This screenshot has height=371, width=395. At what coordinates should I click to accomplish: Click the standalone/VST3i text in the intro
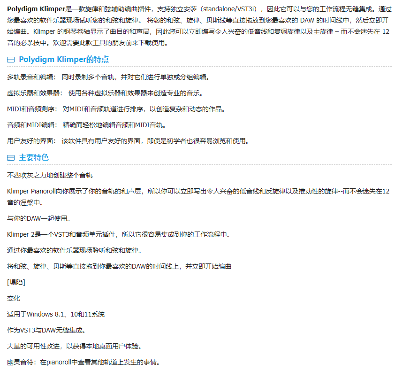[230, 9]
